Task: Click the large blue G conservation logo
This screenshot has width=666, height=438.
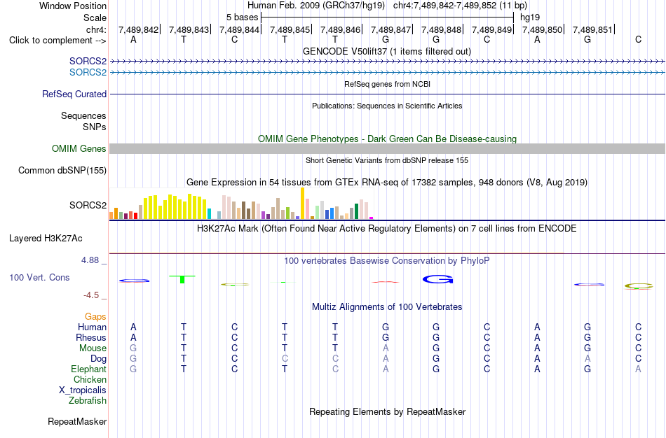Action: click(438, 279)
